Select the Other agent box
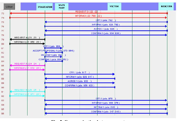The image size is (177, 121). 9,7
